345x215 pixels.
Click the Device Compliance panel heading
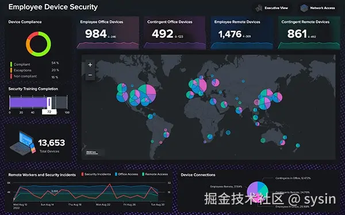point(25,22)
